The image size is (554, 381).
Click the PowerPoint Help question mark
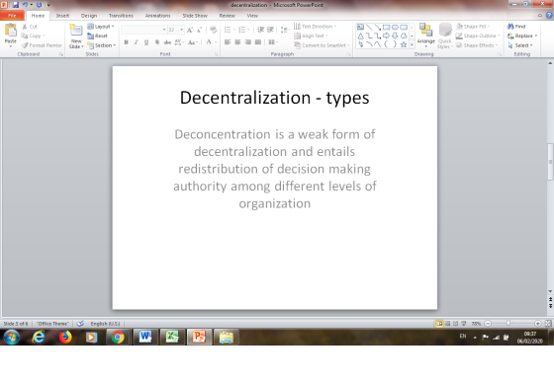pyautogui.click(x=549, y=16)
